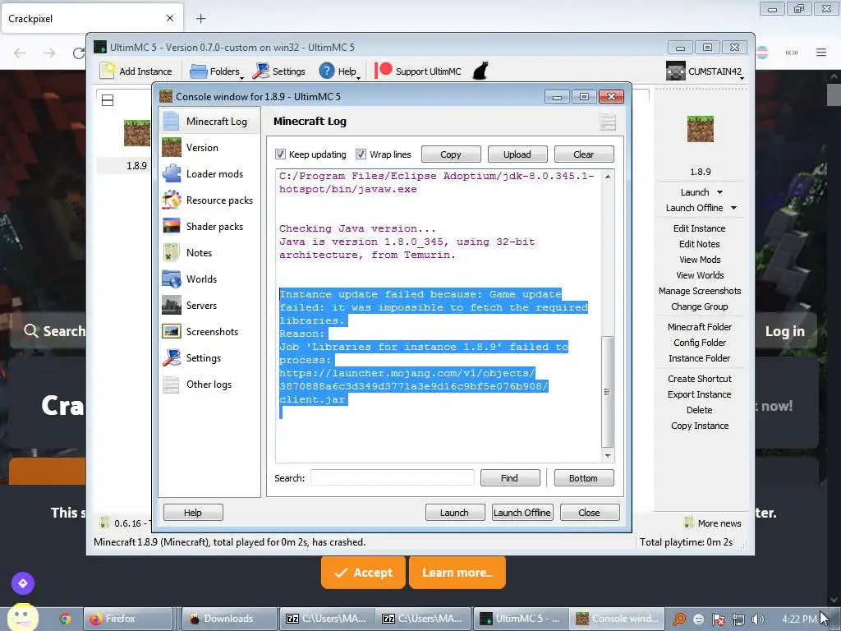Image resolution: width=841 pixels, height=631 pixels.
Task: Click Edit Notes in side panel
Action: (x=700, y=243)
